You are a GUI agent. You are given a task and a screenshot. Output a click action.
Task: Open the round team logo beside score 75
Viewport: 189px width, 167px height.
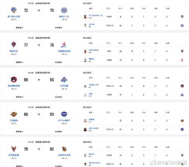(x=64, y=10)
